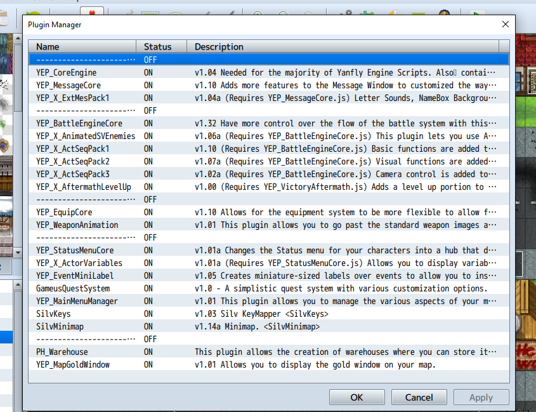The width and height of the screenshot is (536, 412).
Task: Click the 'creation of warehouses' description of PH_Warehouse
Action: pos(345,352)
